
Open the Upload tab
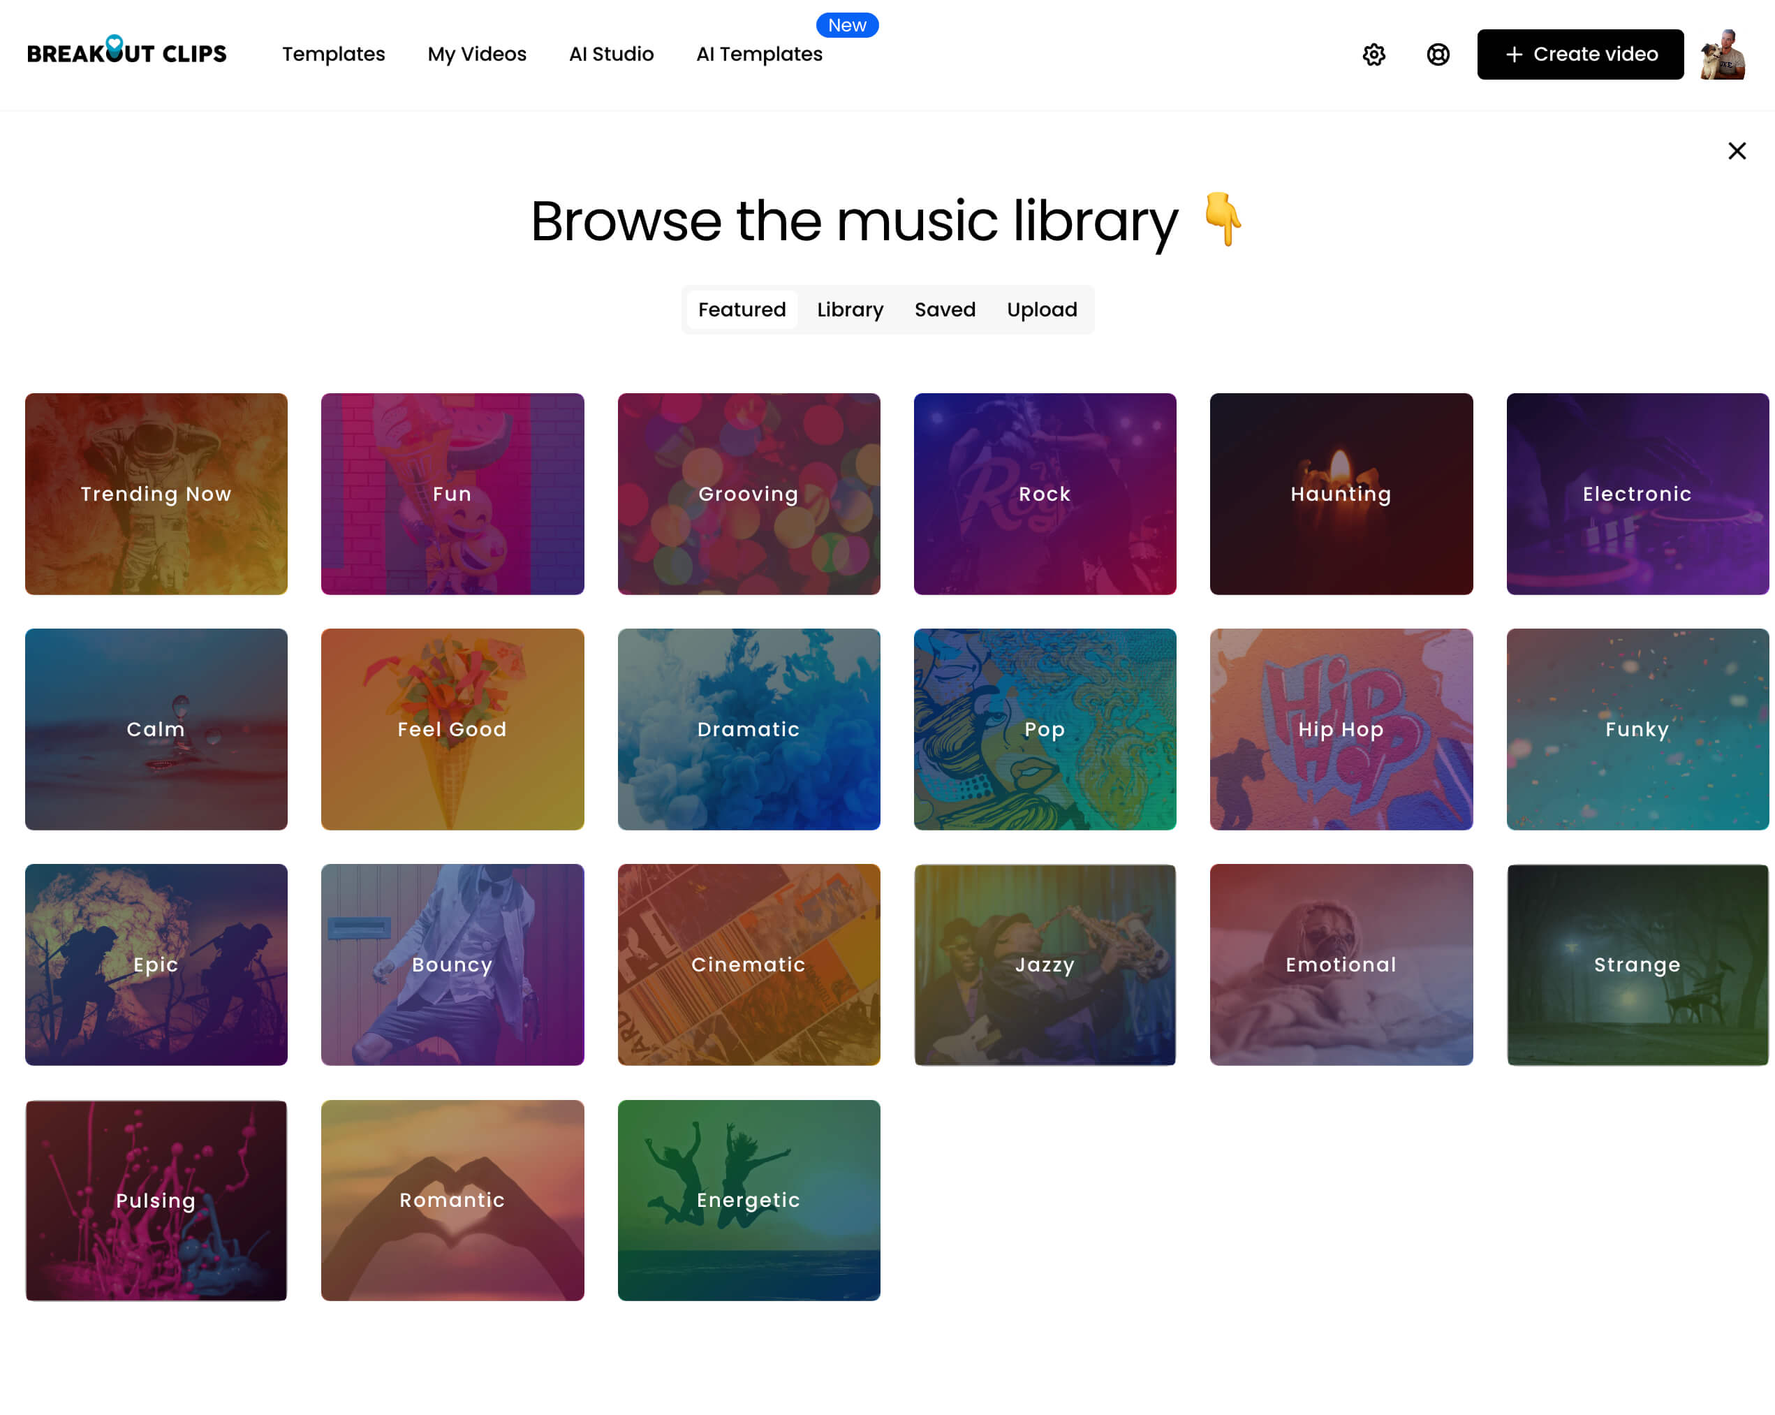1040,309
